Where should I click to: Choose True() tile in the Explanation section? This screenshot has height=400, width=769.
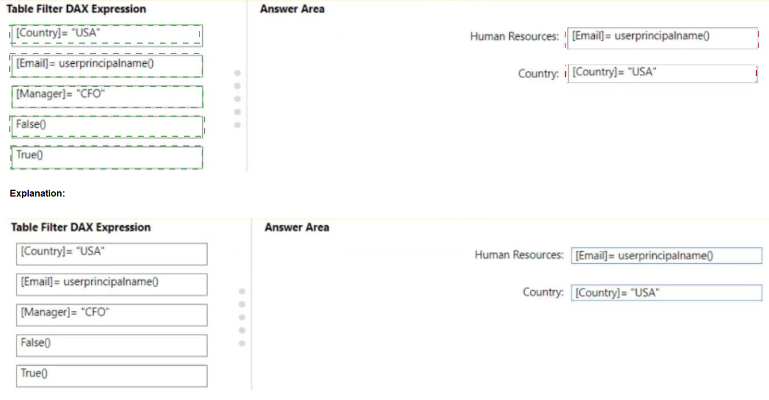click(111, 375)
